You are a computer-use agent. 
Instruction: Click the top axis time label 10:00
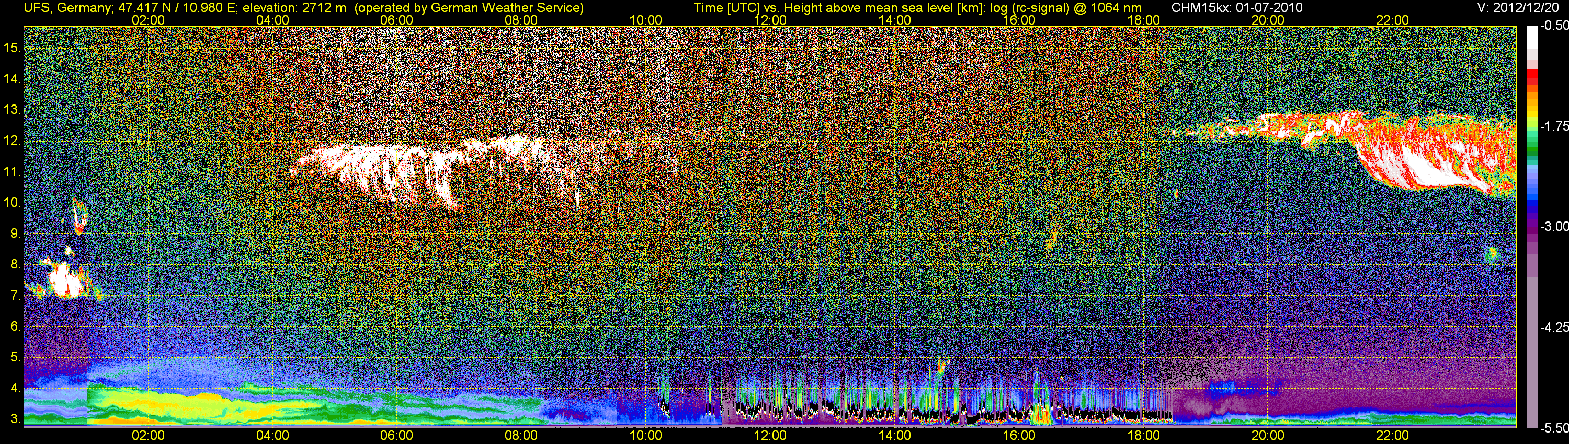(645, 20)
